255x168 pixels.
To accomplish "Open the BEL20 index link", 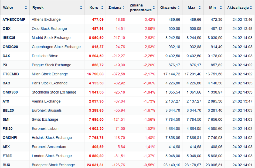I will (x=8, y=110).
